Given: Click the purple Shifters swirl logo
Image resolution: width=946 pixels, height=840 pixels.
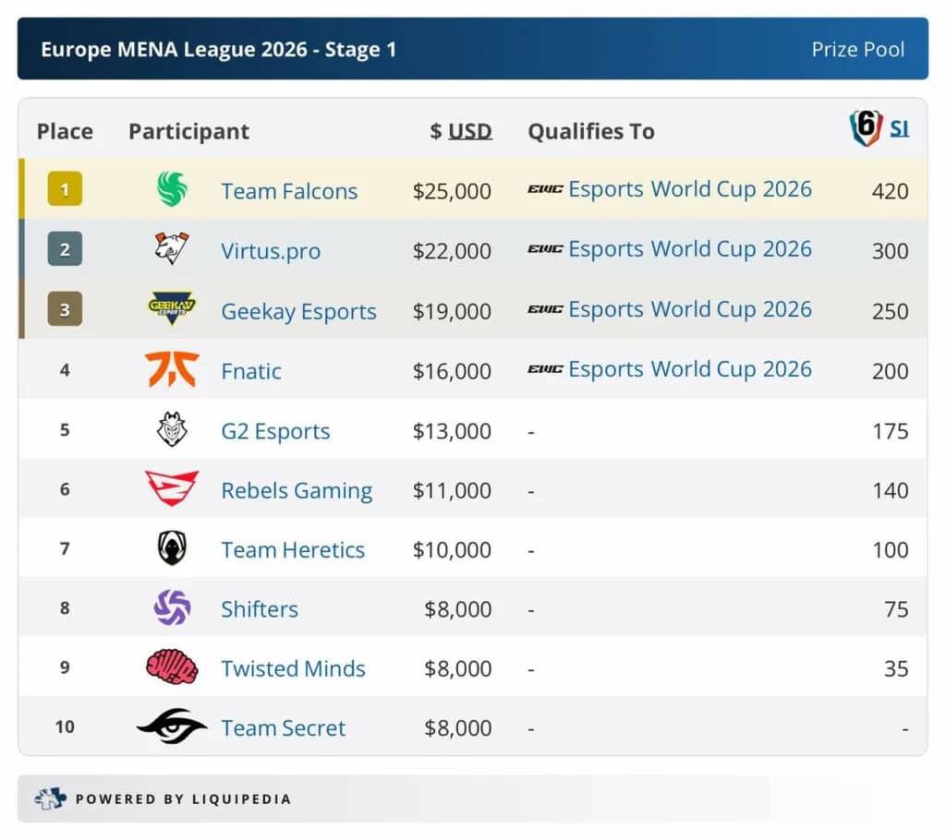Looking at the screenshot, I should pyautogui.click(x=173, y=607).
